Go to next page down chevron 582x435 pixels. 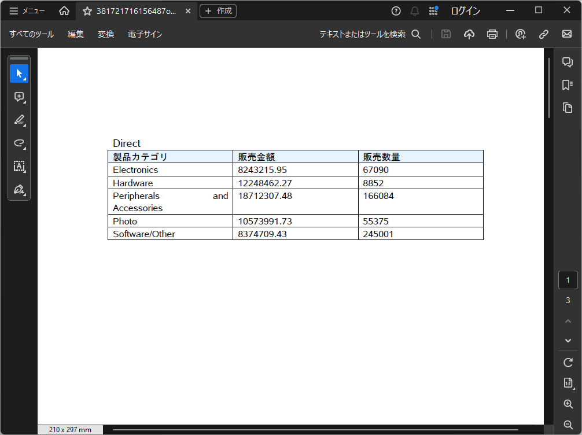[x=568, y=340]
